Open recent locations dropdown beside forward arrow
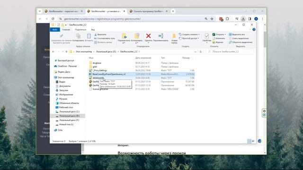Screen dimensions: 303x170 62,51
